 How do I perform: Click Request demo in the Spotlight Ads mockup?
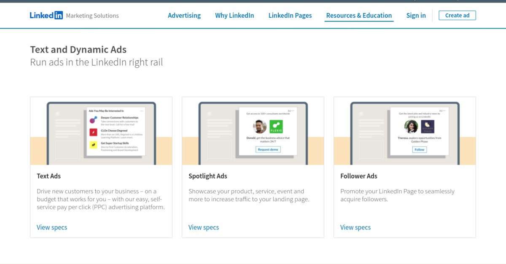[268, 149]
